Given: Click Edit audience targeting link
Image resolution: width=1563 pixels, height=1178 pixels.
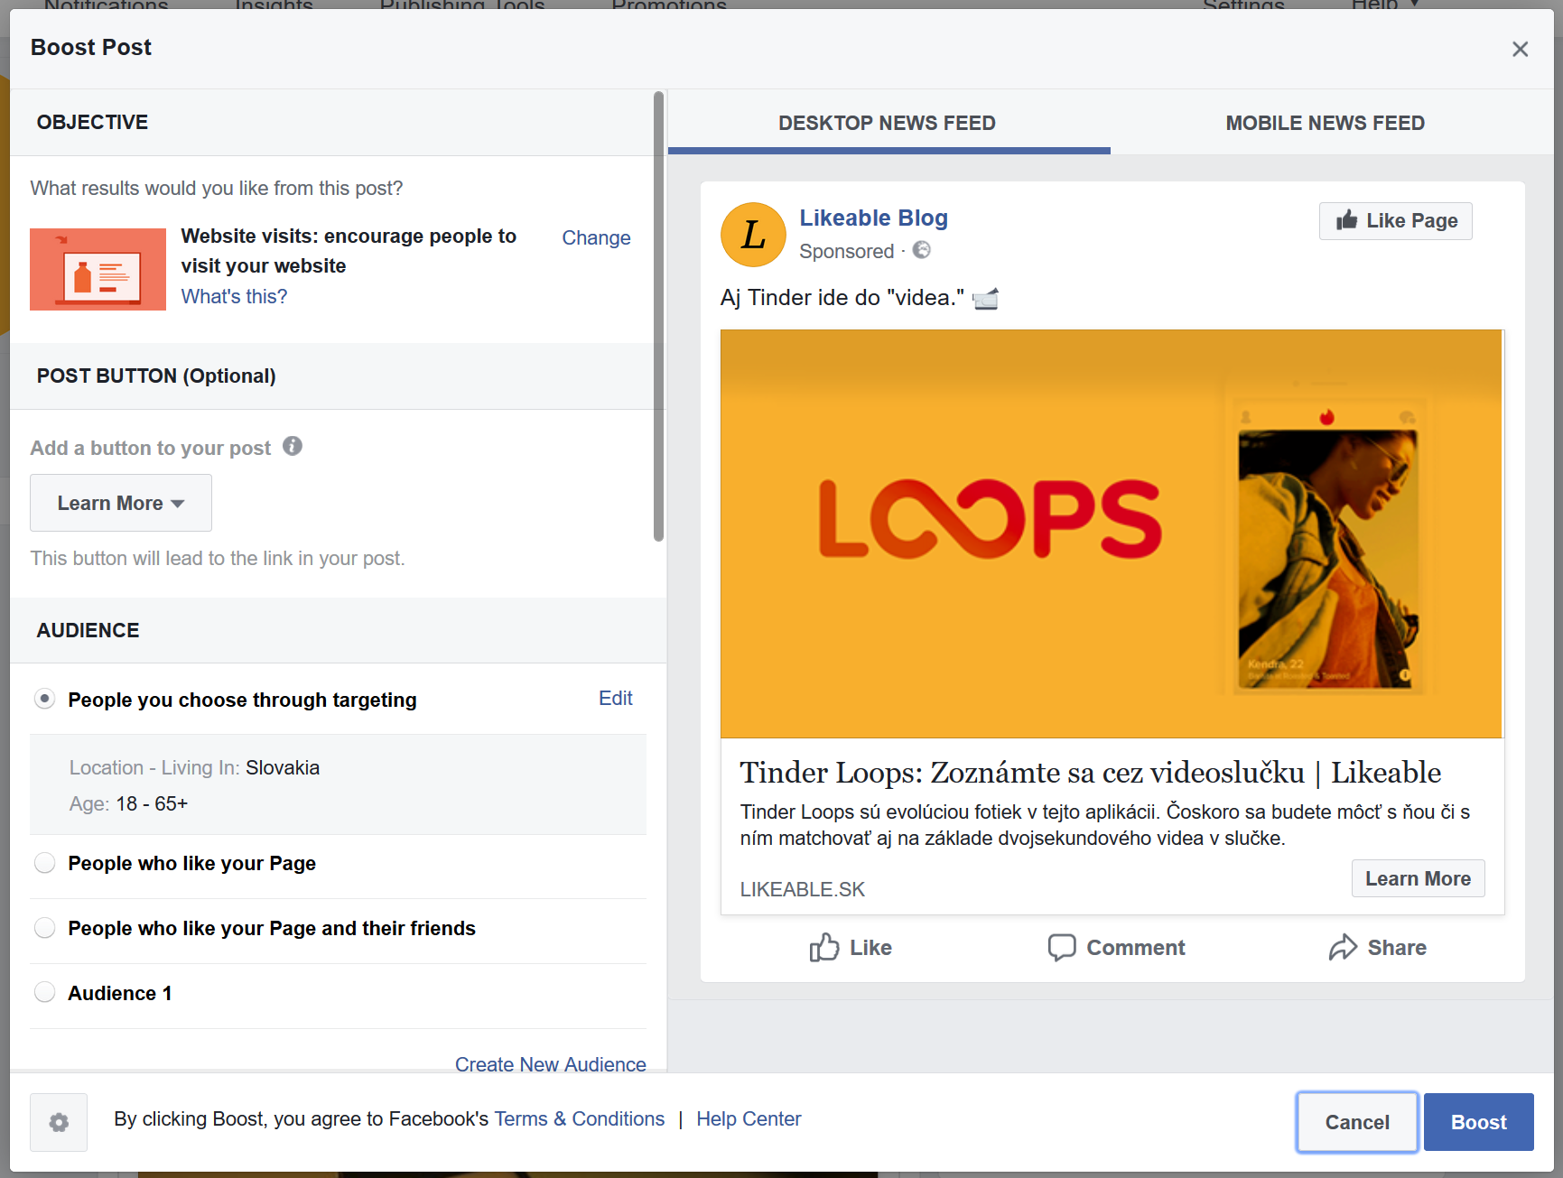Looking at the screenshot, I should (x=616, y=698).
